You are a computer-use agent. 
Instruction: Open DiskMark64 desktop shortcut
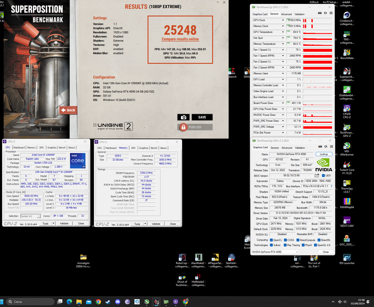click(x=347, y=93)
